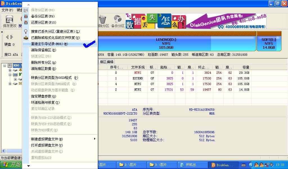
Task: Click the DiskGenius taskbar button
Action: (x=222, y=165)
